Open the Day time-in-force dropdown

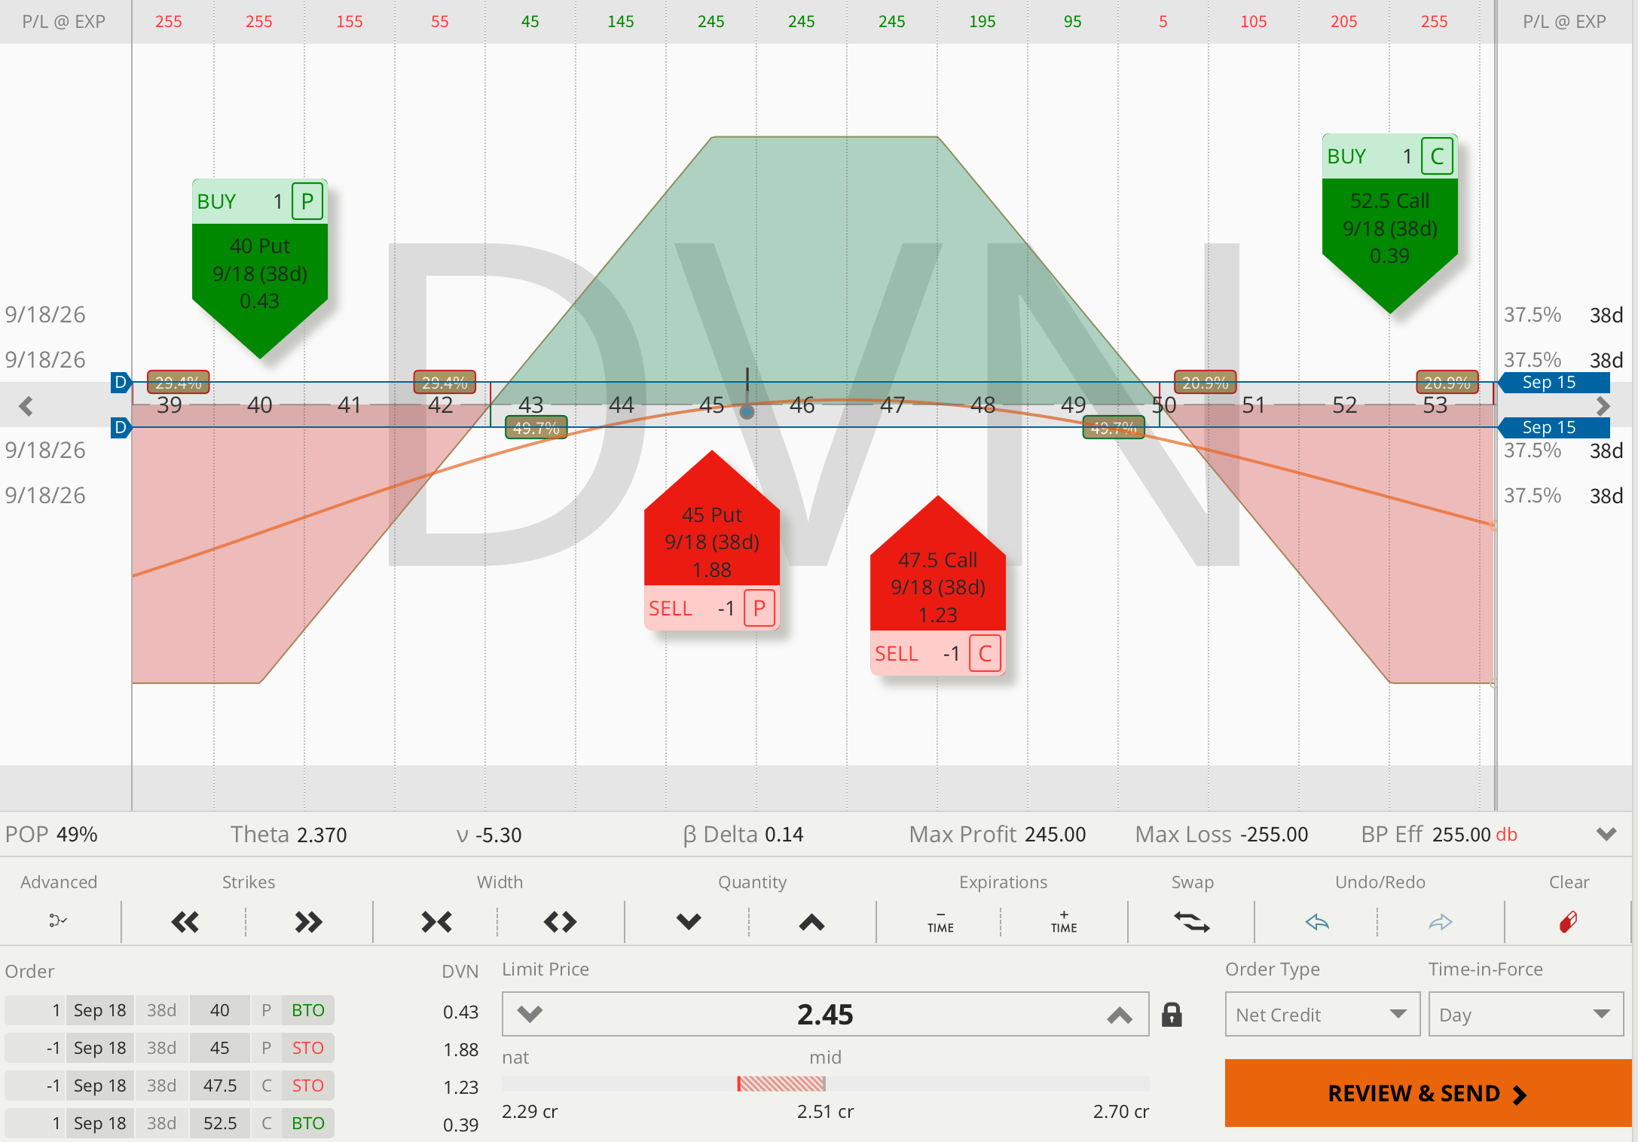pos(1526,1015)
